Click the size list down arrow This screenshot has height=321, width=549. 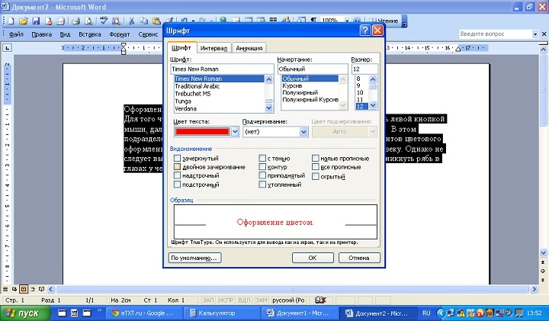coord(373,105)
